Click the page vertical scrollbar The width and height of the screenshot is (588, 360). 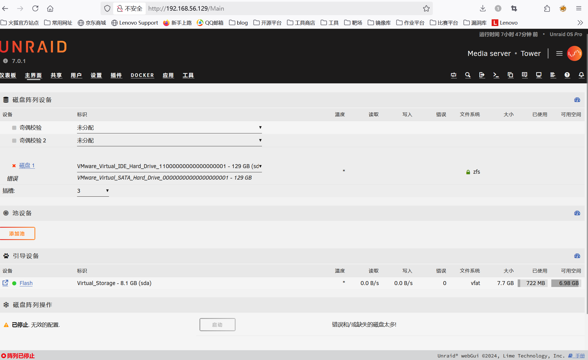pos(587,173)
